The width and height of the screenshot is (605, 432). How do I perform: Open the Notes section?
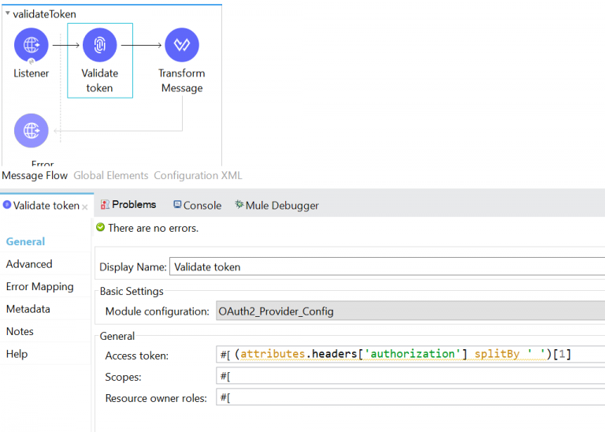coord(20,332)
